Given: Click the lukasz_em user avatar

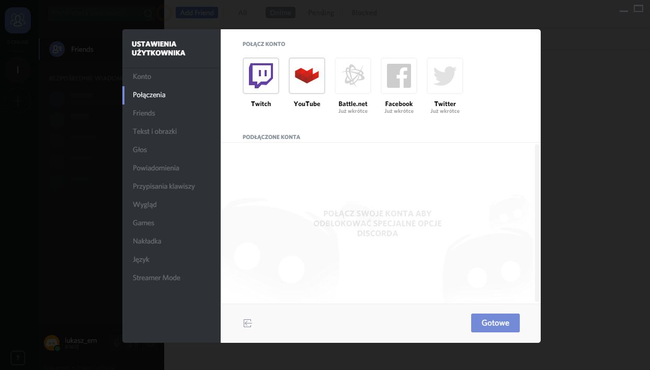Looking at the screenshot, I should pos(52,343).
